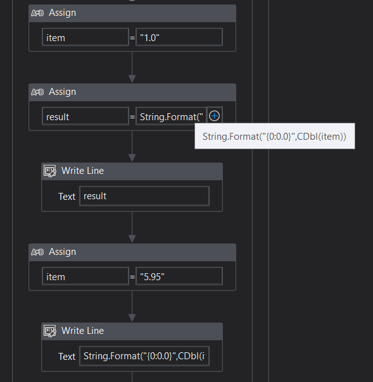Click the Assign icon above item "5.95"
373x382 pixels.
click(37, 252)
